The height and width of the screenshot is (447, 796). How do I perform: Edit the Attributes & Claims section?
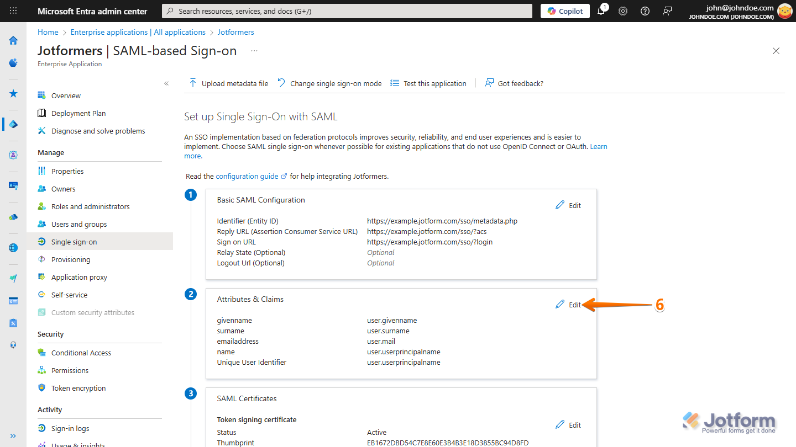(x=569, y=305)
